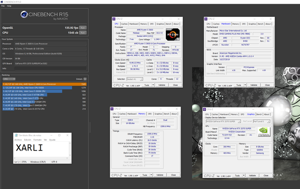
Task: Click CPU-Z title icon in Memory window
Action: 112,109
